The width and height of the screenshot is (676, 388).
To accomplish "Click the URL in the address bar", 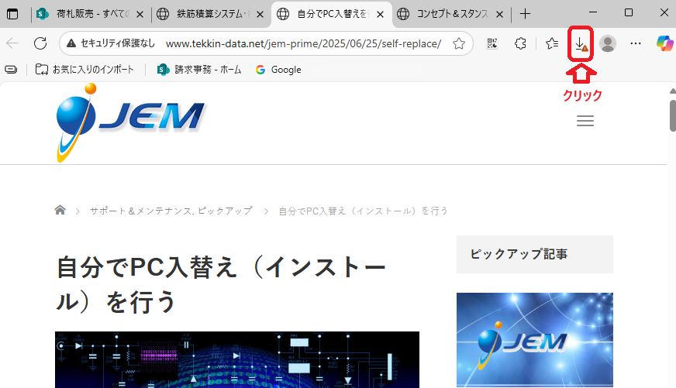I will pos(303,43).
